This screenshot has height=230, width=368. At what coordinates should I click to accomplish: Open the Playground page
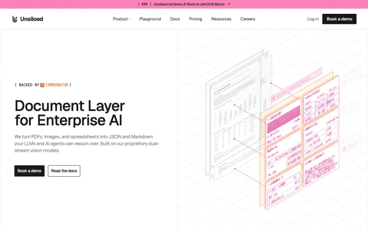click(x=150, y=19)
